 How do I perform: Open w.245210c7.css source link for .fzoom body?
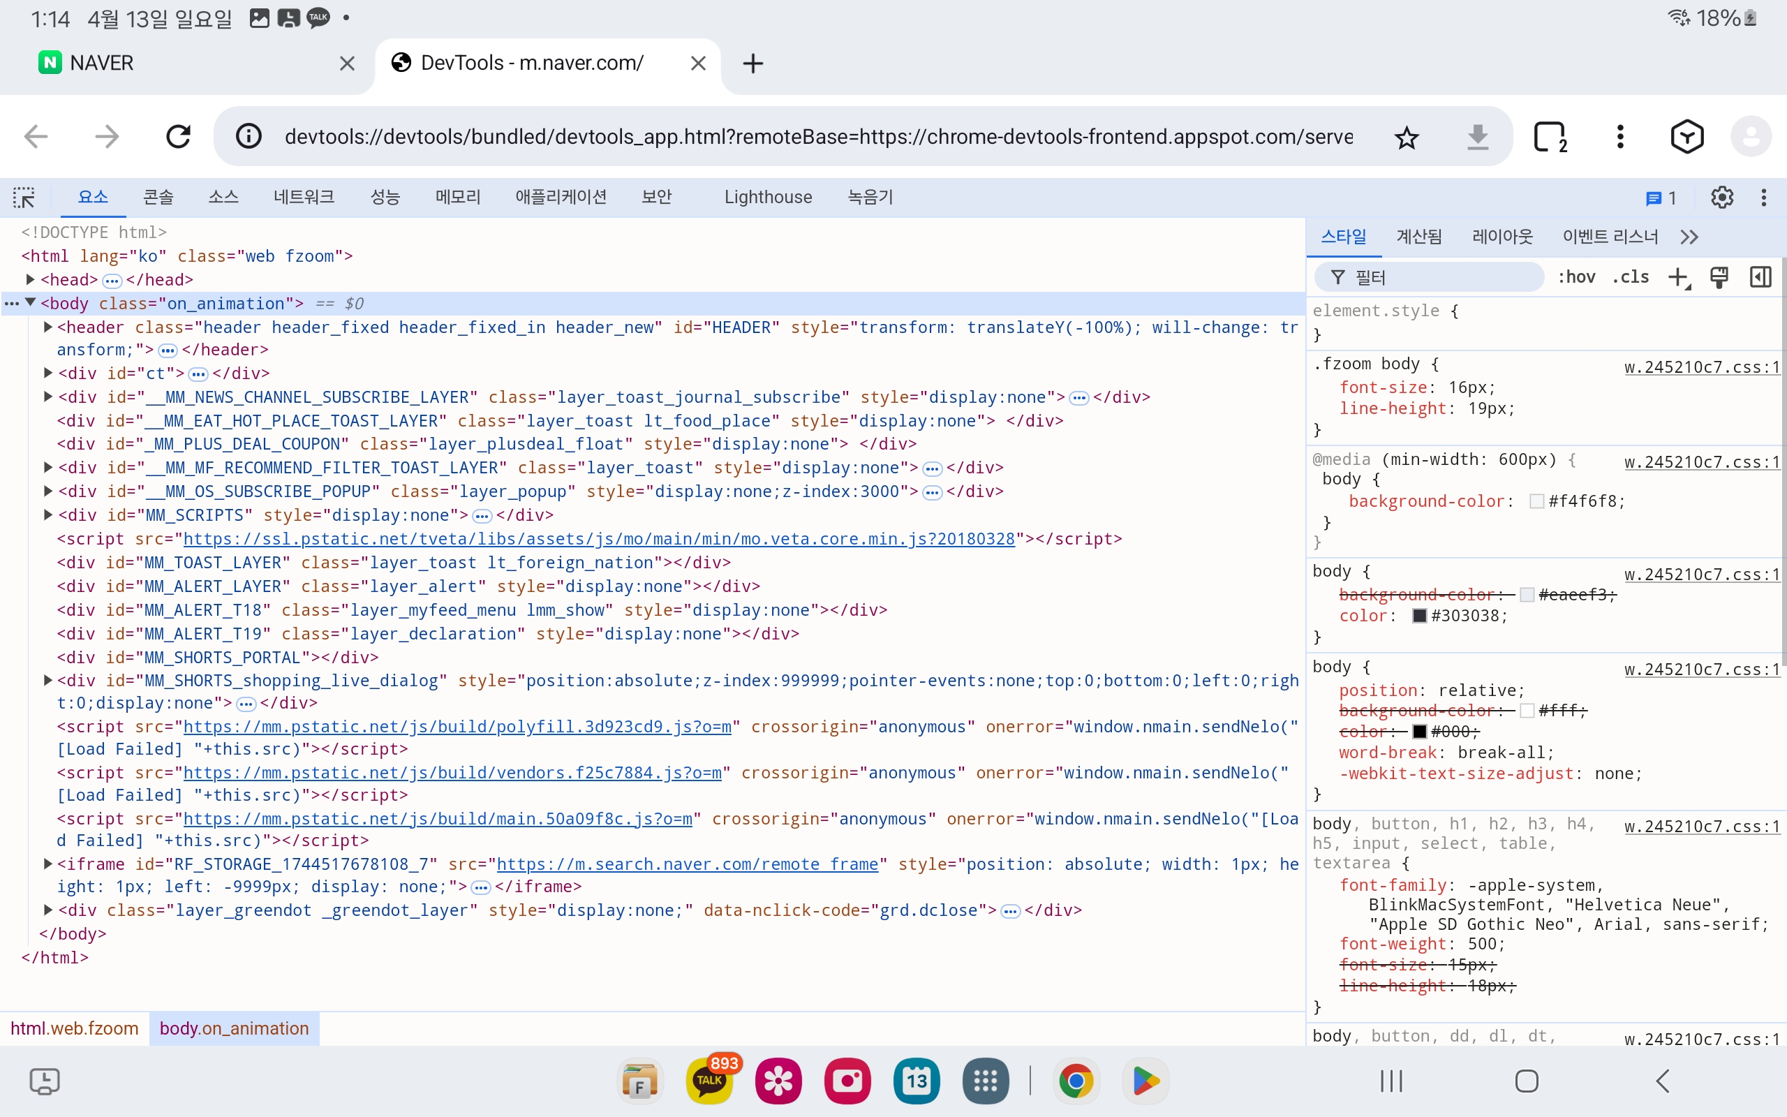point(1701,367)
